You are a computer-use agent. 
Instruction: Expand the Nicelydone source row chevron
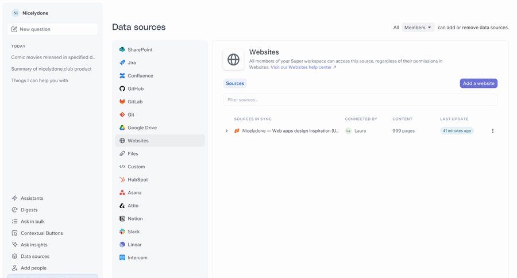(226, 131)
